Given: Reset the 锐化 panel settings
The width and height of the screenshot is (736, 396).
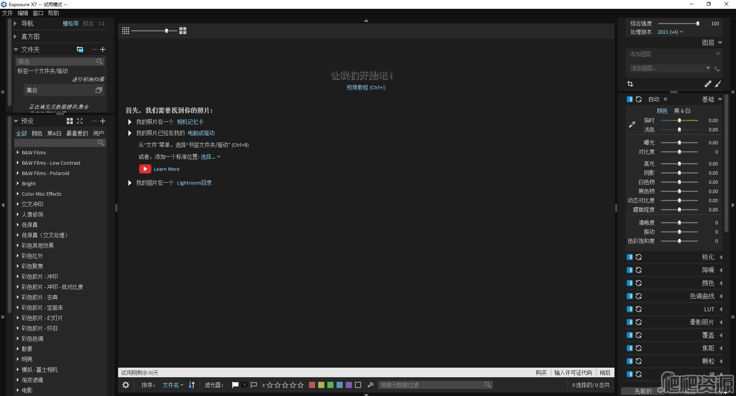Looking at the screenshot, I should pyautogui.click(x=639, y=257).
